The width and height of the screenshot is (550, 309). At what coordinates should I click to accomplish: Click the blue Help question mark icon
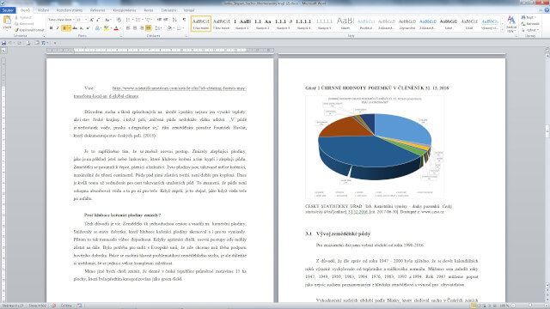(x=547, y=10)
